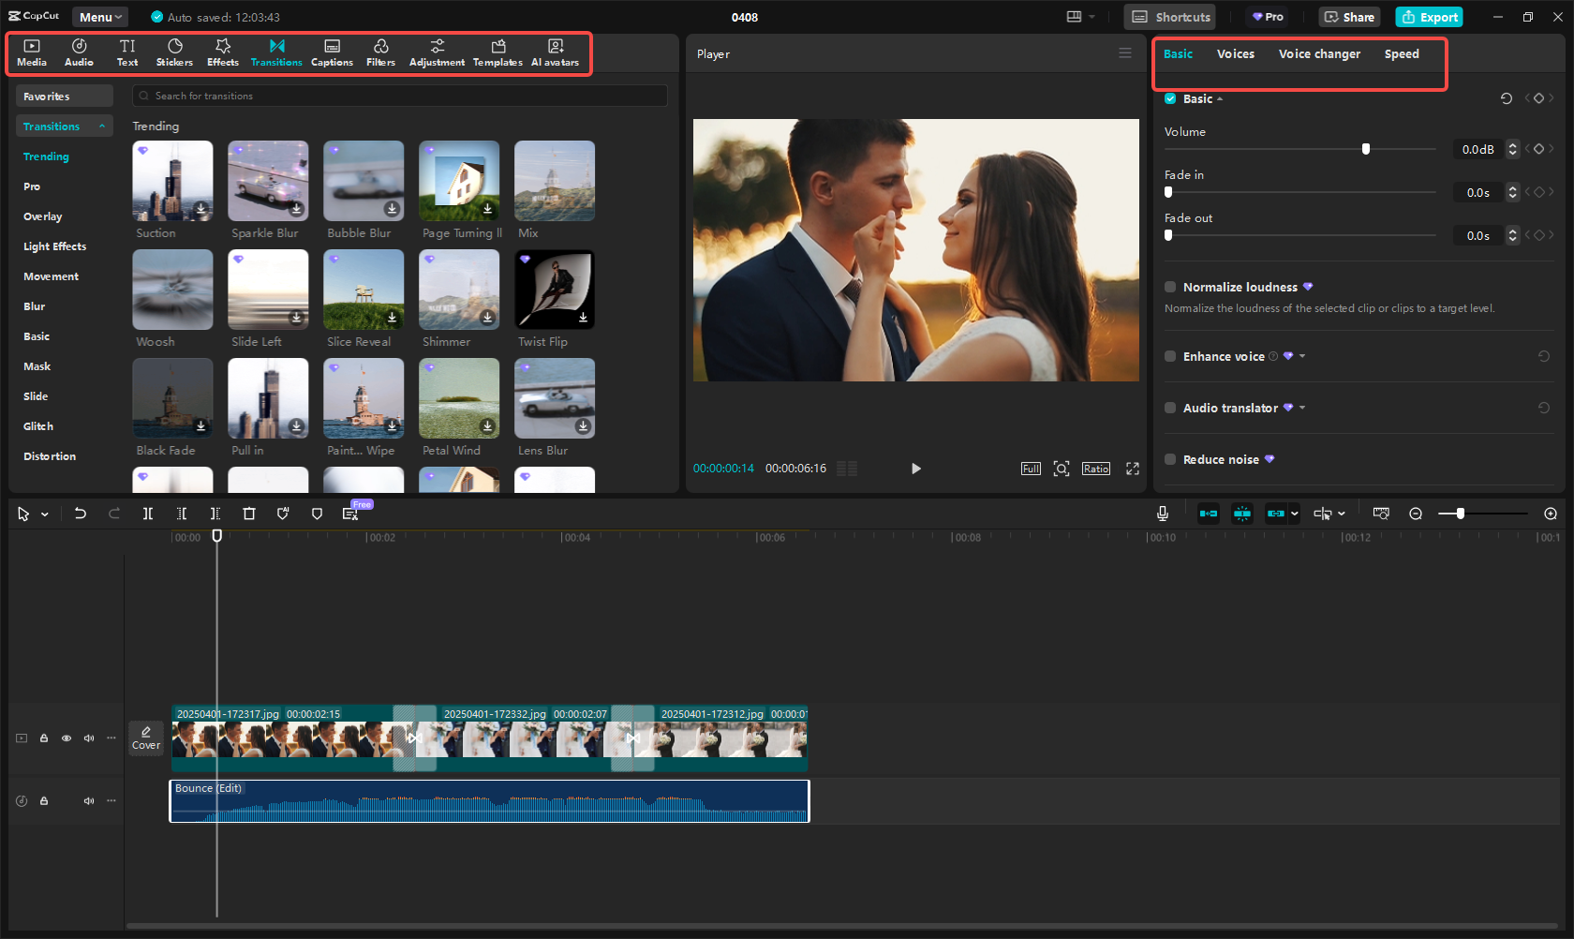Start a voiceover recording with the microphone icon
Viewport: 1574px width, 939px height.
(1162, 514)
